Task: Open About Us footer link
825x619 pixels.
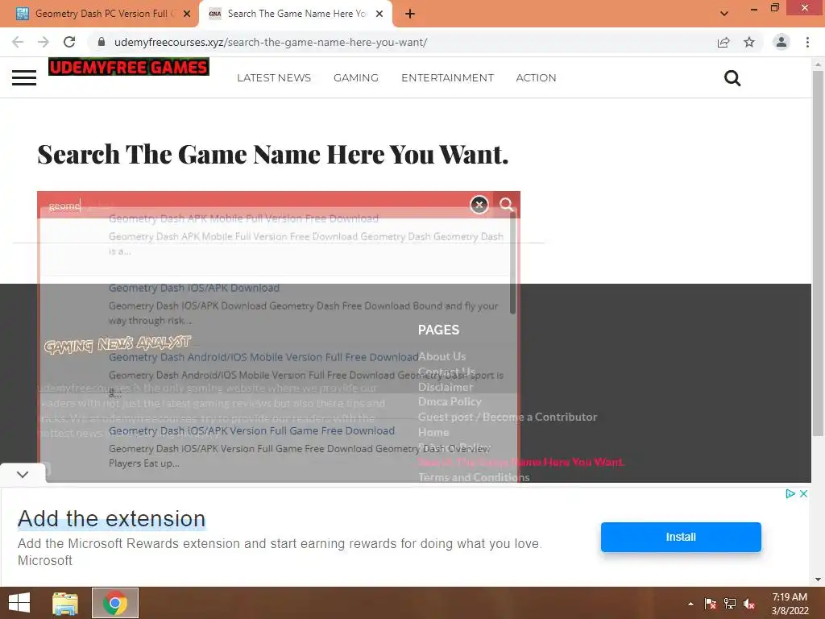Action: (x=442, y=356)
